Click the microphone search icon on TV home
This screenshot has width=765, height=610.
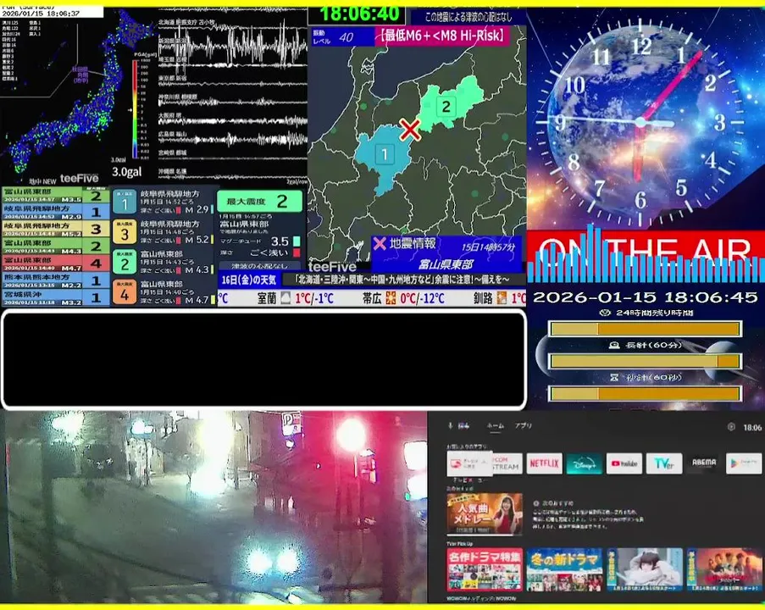451,425
